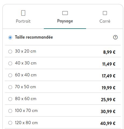
Task: Switch to the Paysage tab
Action: (x=65, y=17)
